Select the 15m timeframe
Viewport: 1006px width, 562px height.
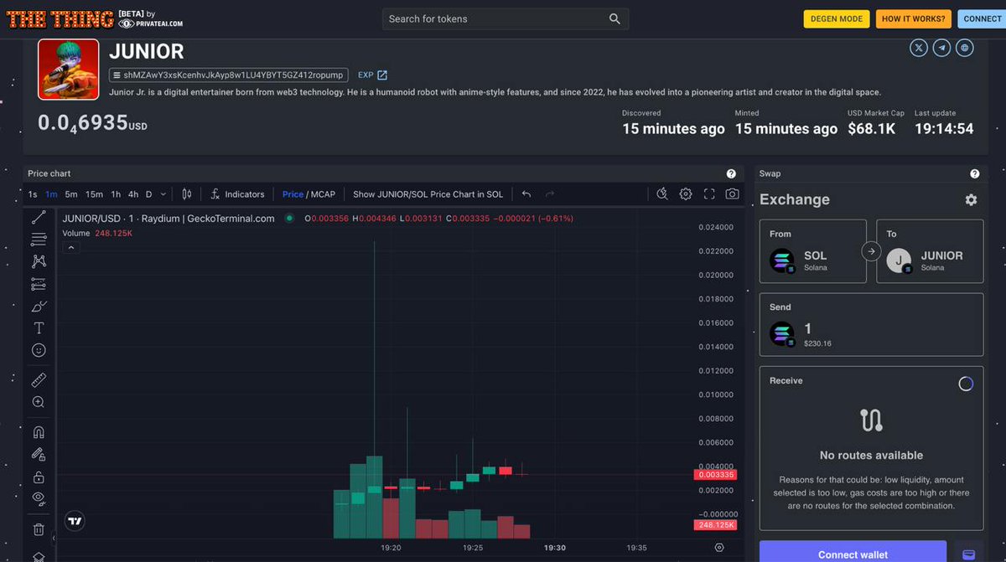[94, 194]
